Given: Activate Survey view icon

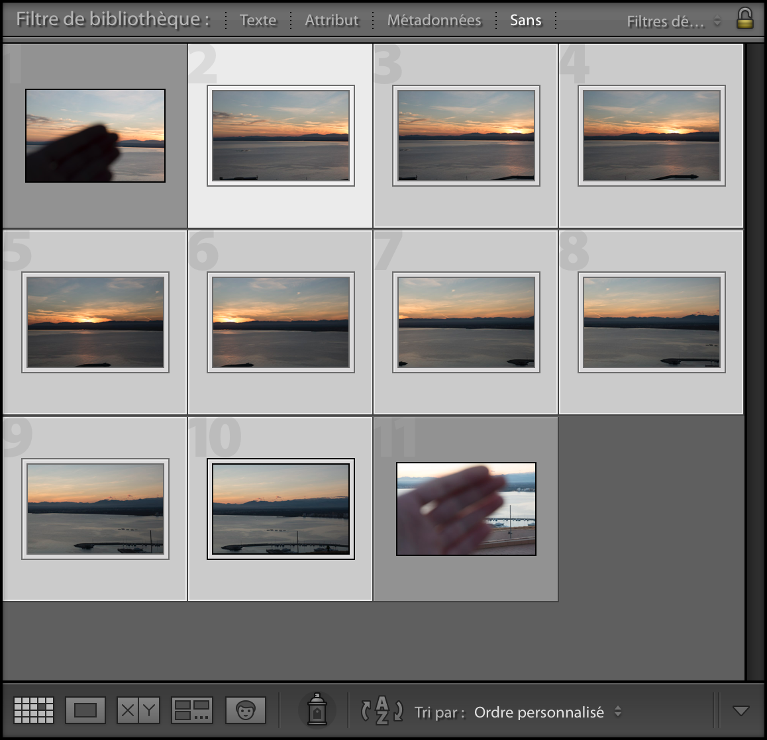Looking at the screenshot, I should coord(191,710).
